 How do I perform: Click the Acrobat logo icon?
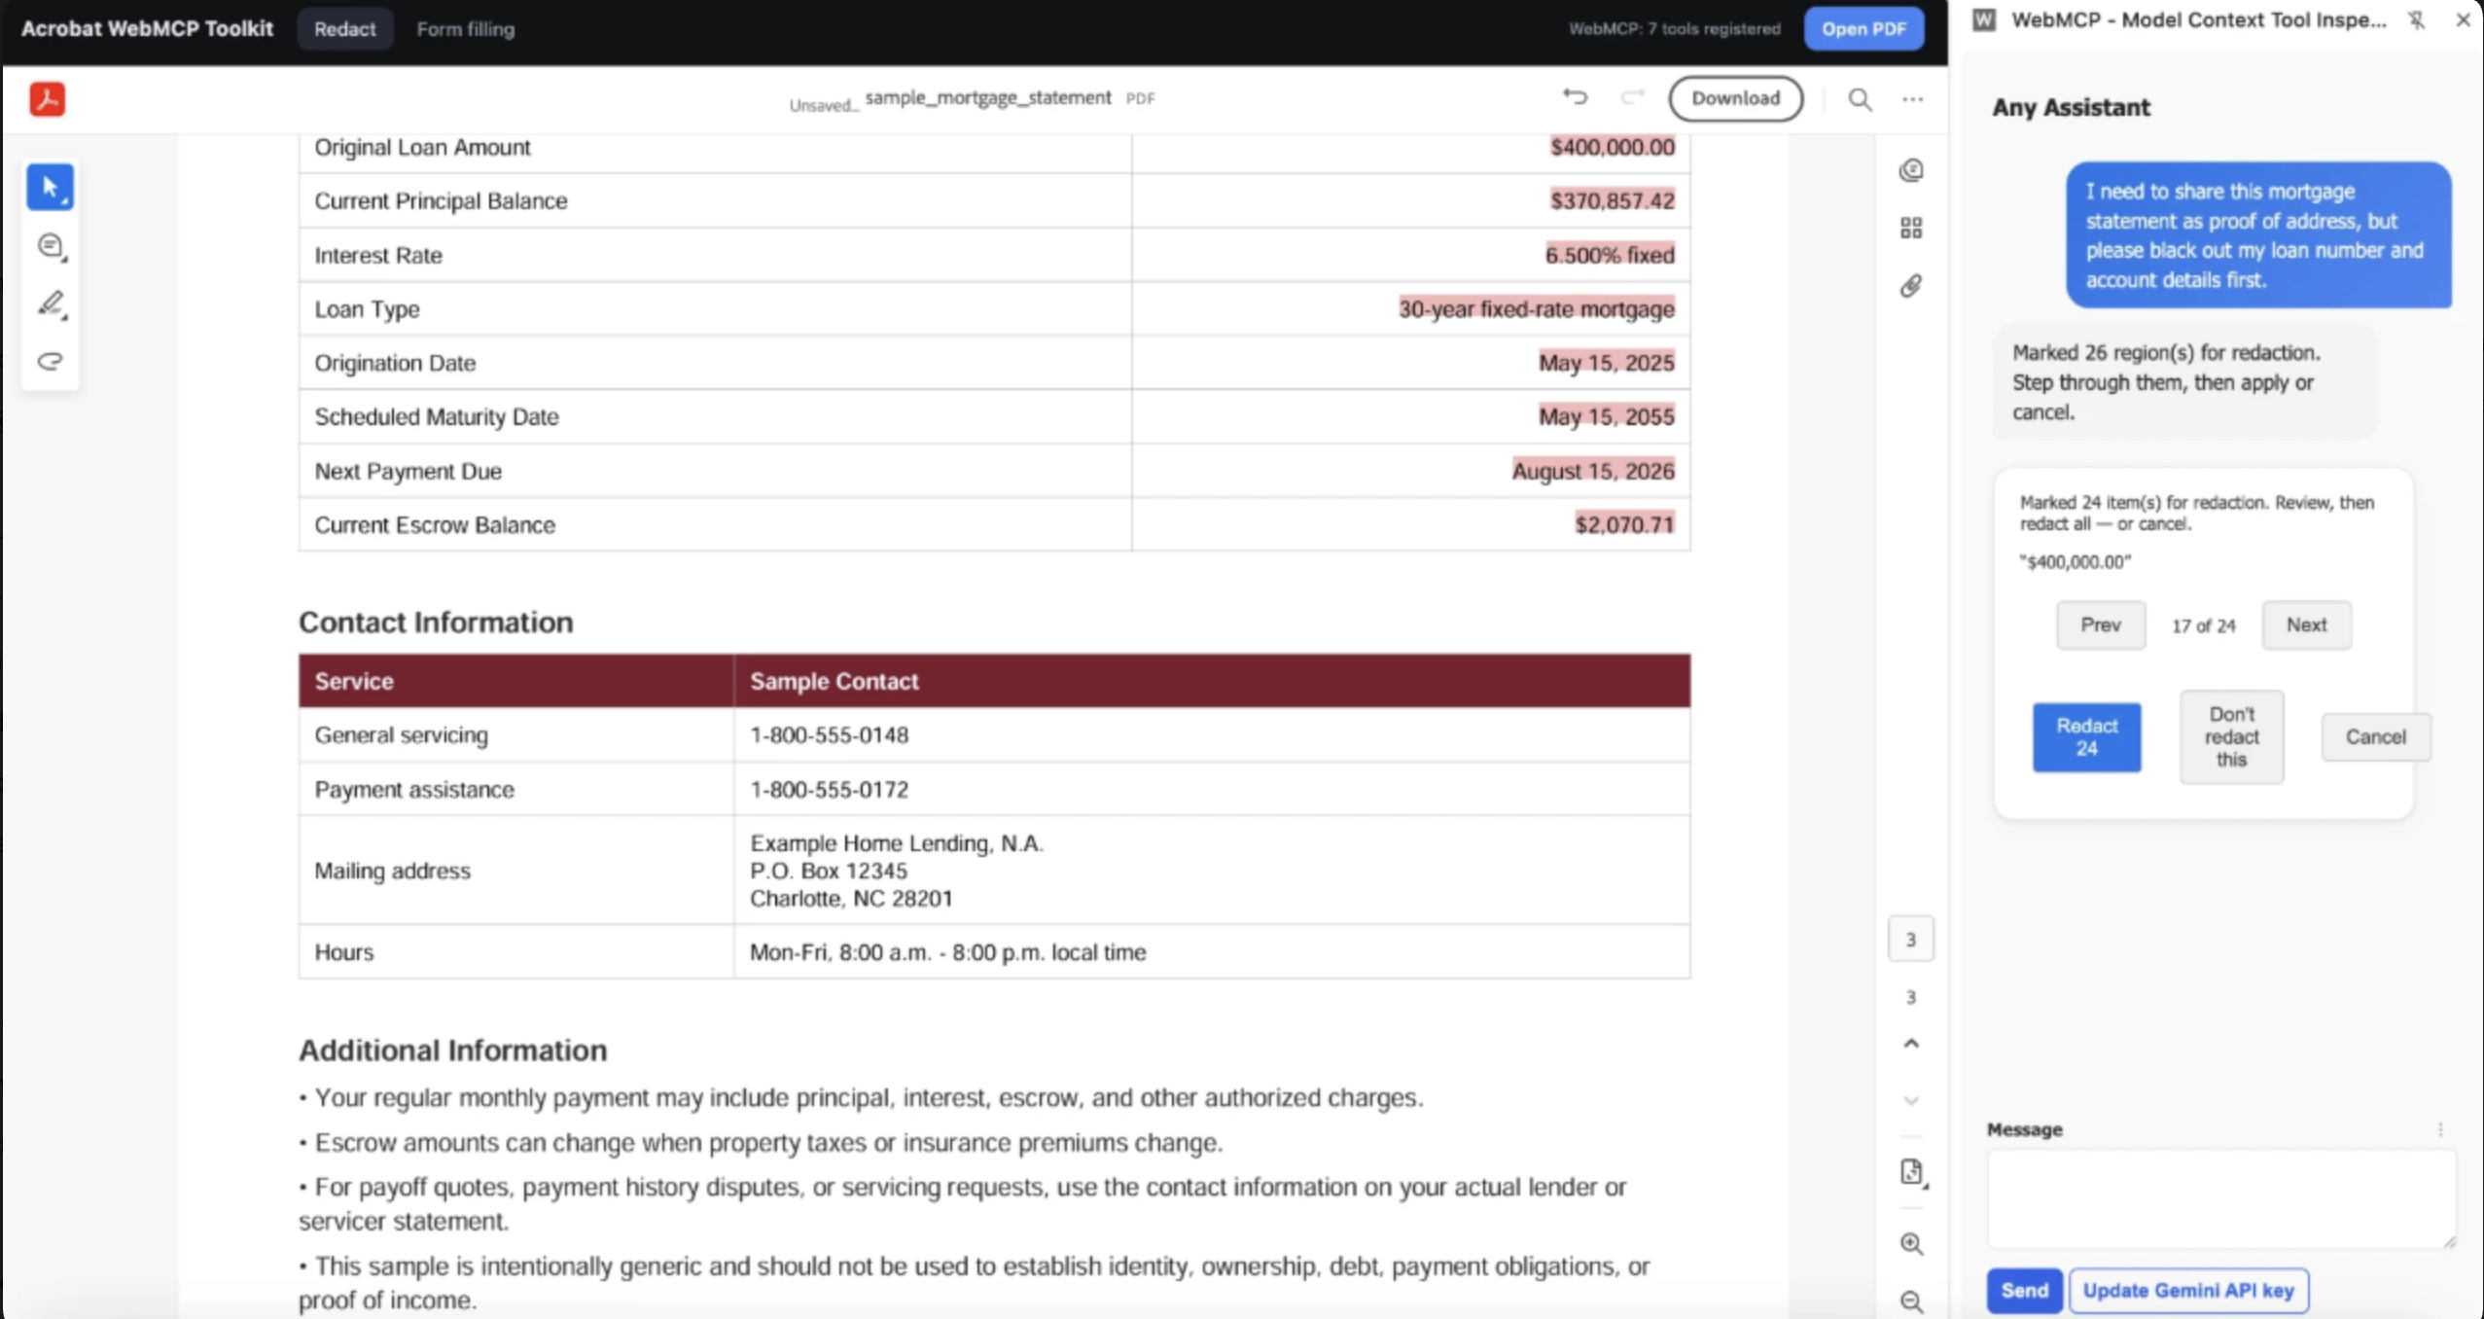pyautogui.click(x=47, y=98)
